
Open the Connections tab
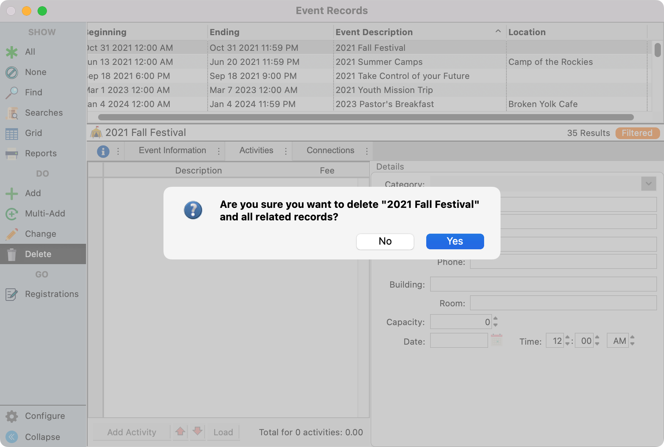pyautogui.click(x=330, y=150)
